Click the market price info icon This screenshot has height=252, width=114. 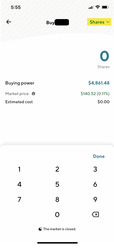pos(33,94)
